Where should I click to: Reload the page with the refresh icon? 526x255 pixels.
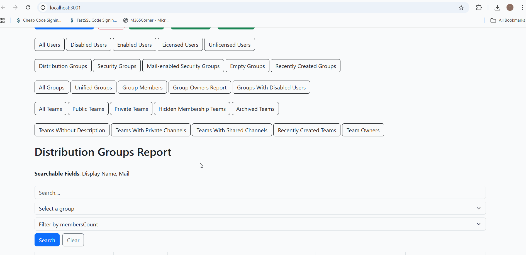pos(28,7)
